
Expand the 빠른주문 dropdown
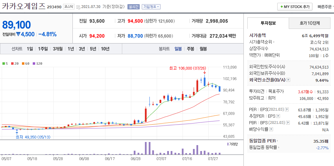coord(326,7)
